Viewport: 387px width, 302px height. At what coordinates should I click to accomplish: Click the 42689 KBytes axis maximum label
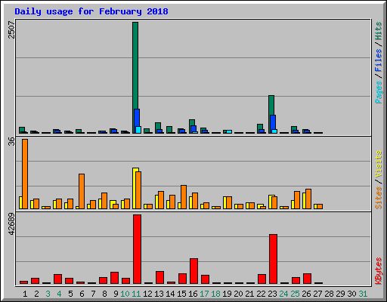pos(11,224)
